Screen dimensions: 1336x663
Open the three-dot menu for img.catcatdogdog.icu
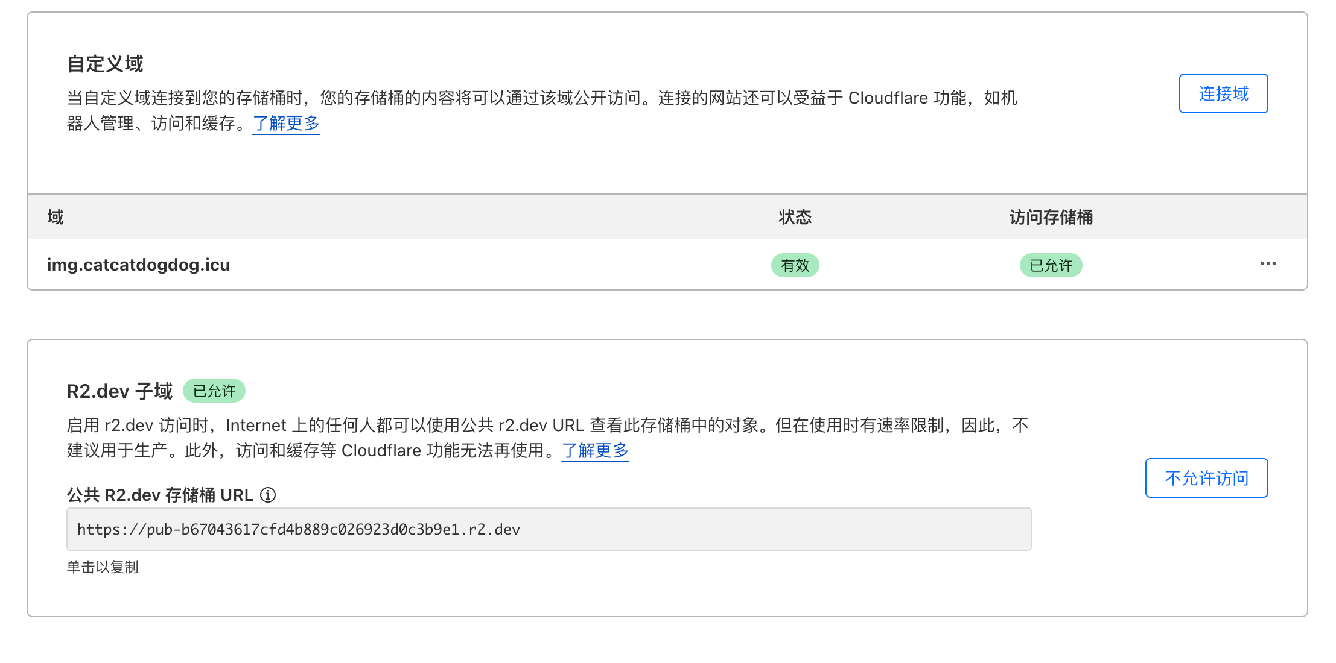click(x=1268, y=264)
